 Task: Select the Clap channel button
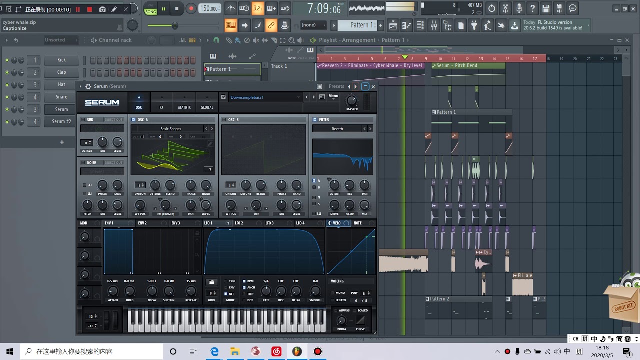61,72
